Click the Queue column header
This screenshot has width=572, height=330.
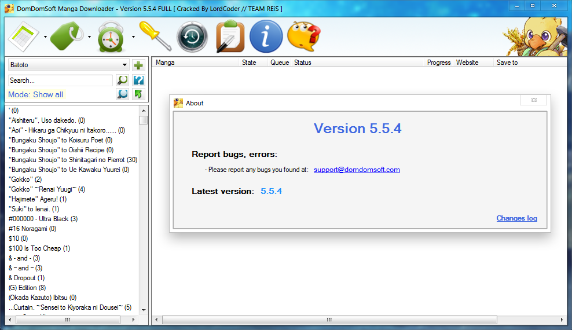pyautogui.click(x=280, y=63)
